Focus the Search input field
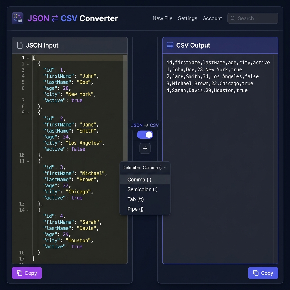Screen dimensions: 290x290 pos(253,18)
